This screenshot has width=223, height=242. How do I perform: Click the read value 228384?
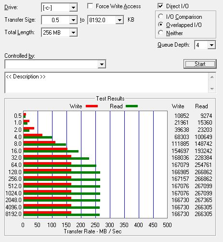click(203, 158)
